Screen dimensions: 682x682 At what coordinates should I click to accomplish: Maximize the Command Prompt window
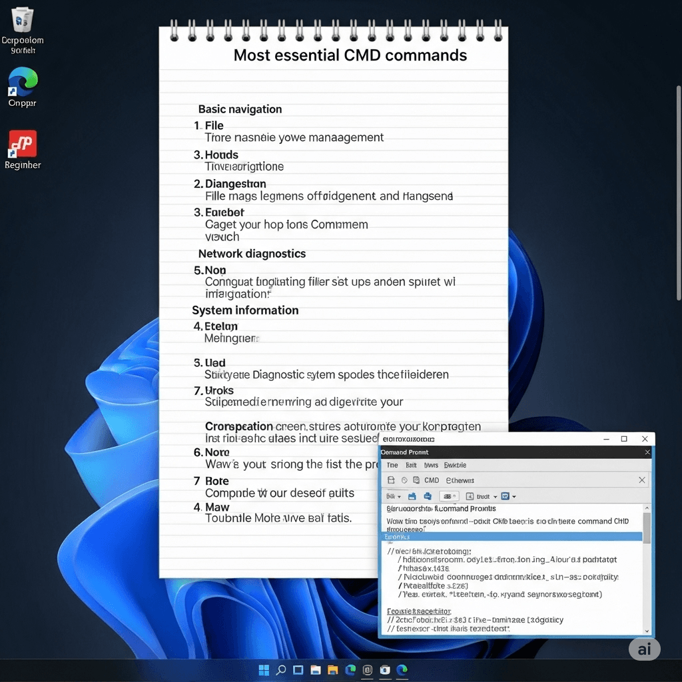tap(624, 439)
